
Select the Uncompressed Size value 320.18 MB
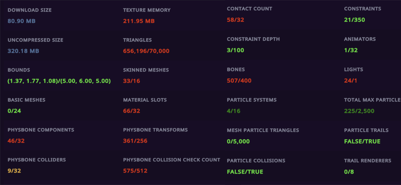[23, 51]
